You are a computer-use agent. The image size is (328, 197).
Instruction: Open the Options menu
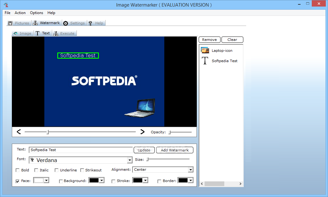pos(37,13)
